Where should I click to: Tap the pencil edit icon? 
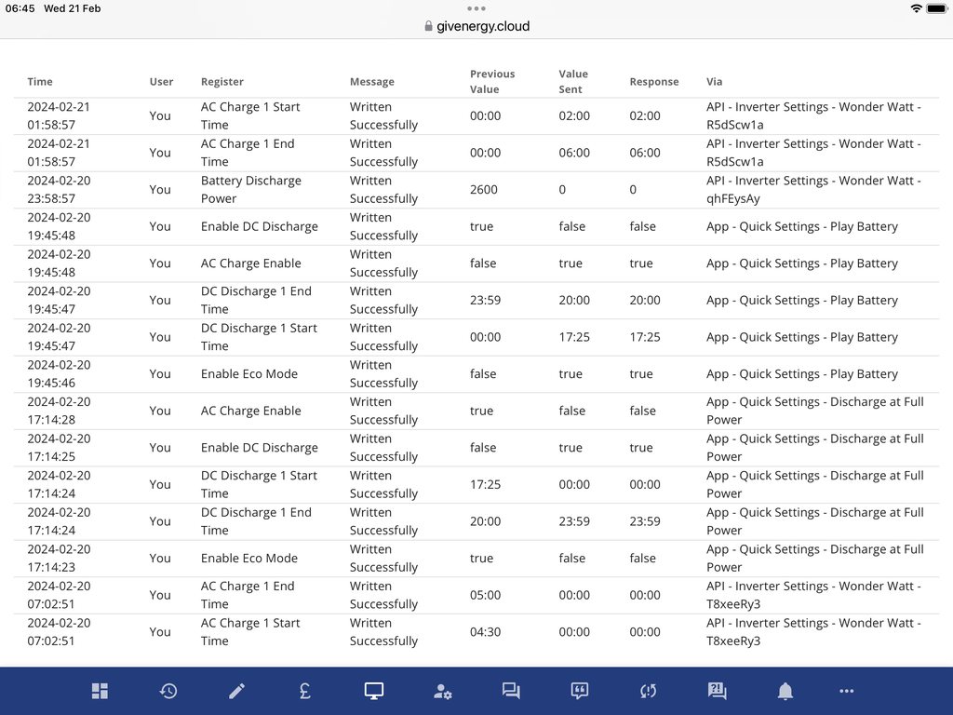pos(237,691)
